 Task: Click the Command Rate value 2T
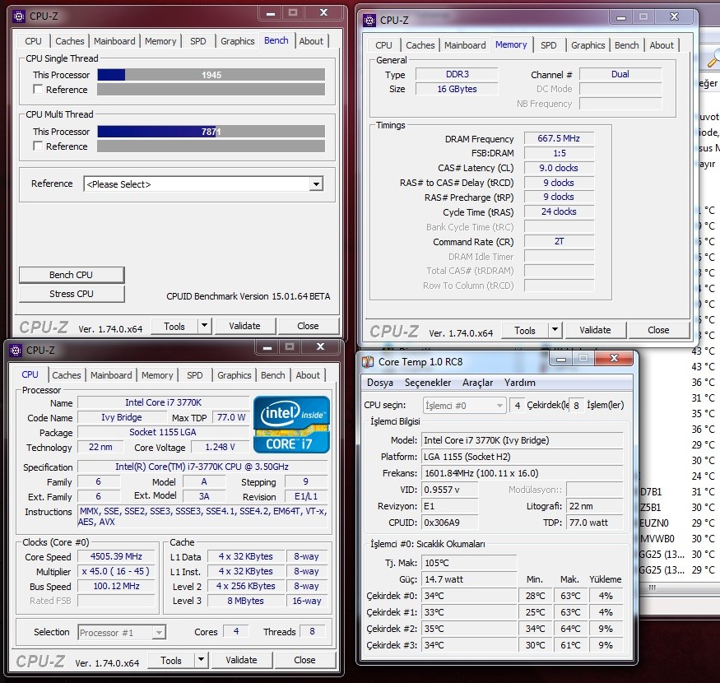559,242
